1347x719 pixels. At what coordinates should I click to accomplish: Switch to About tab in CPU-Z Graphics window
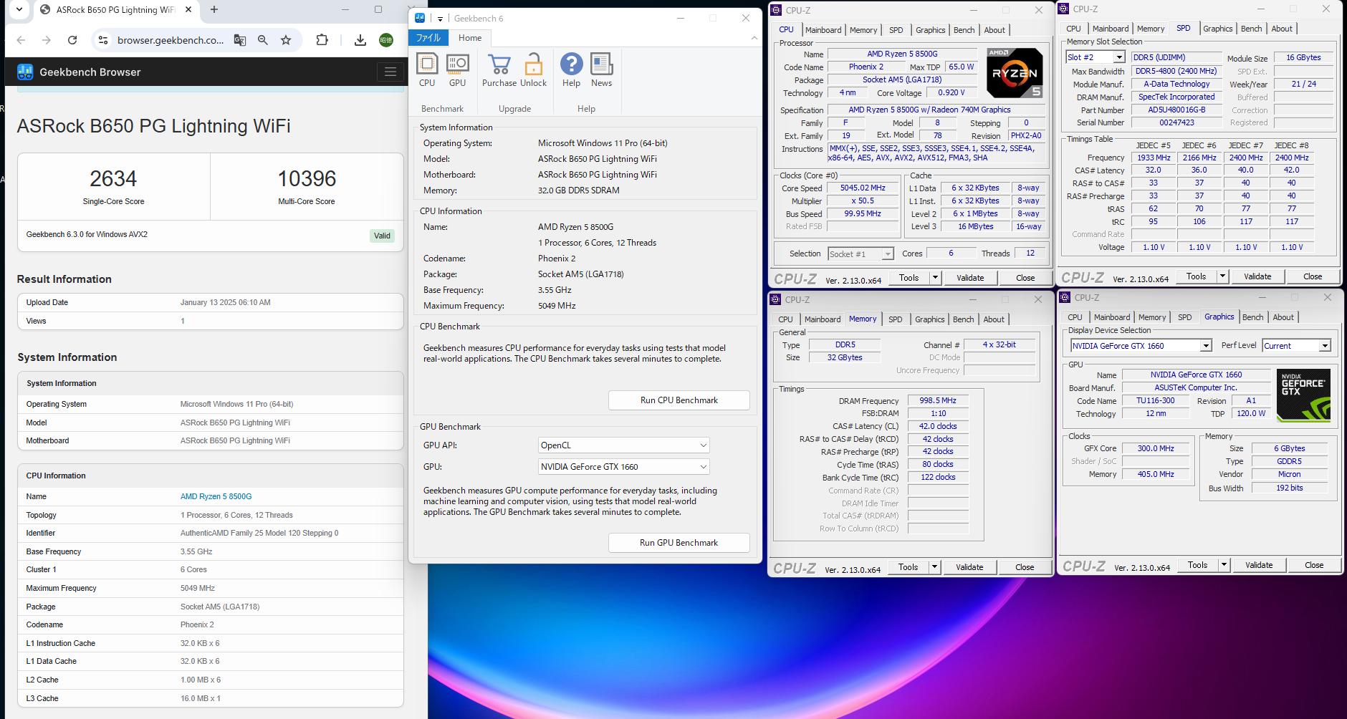pos(1283,317)
